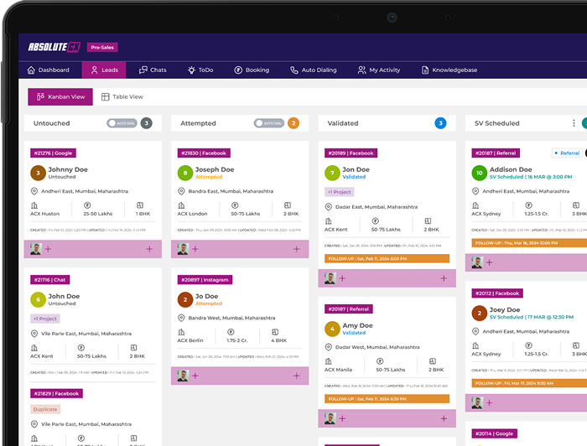Click Addison Doe's avatar badge
This screenshot has height=446, width=587.
[479, 173]
